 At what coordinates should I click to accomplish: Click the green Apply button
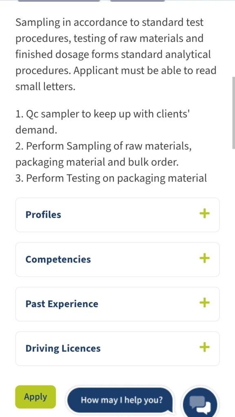pos(35,397)
